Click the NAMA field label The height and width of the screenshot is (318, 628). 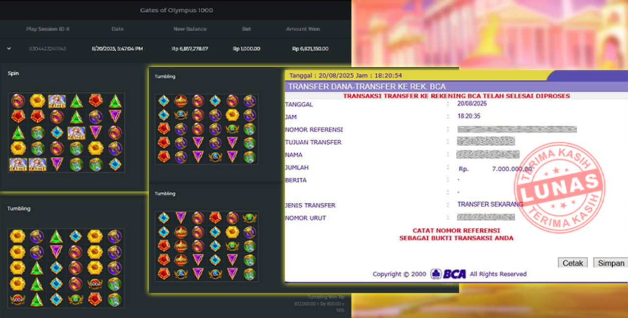coord(294,155)
